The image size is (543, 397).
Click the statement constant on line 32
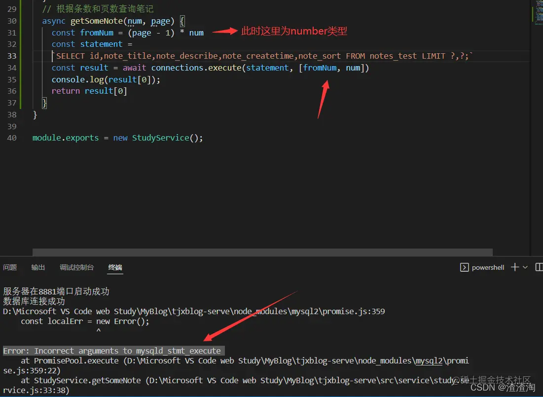pos(101,44)
